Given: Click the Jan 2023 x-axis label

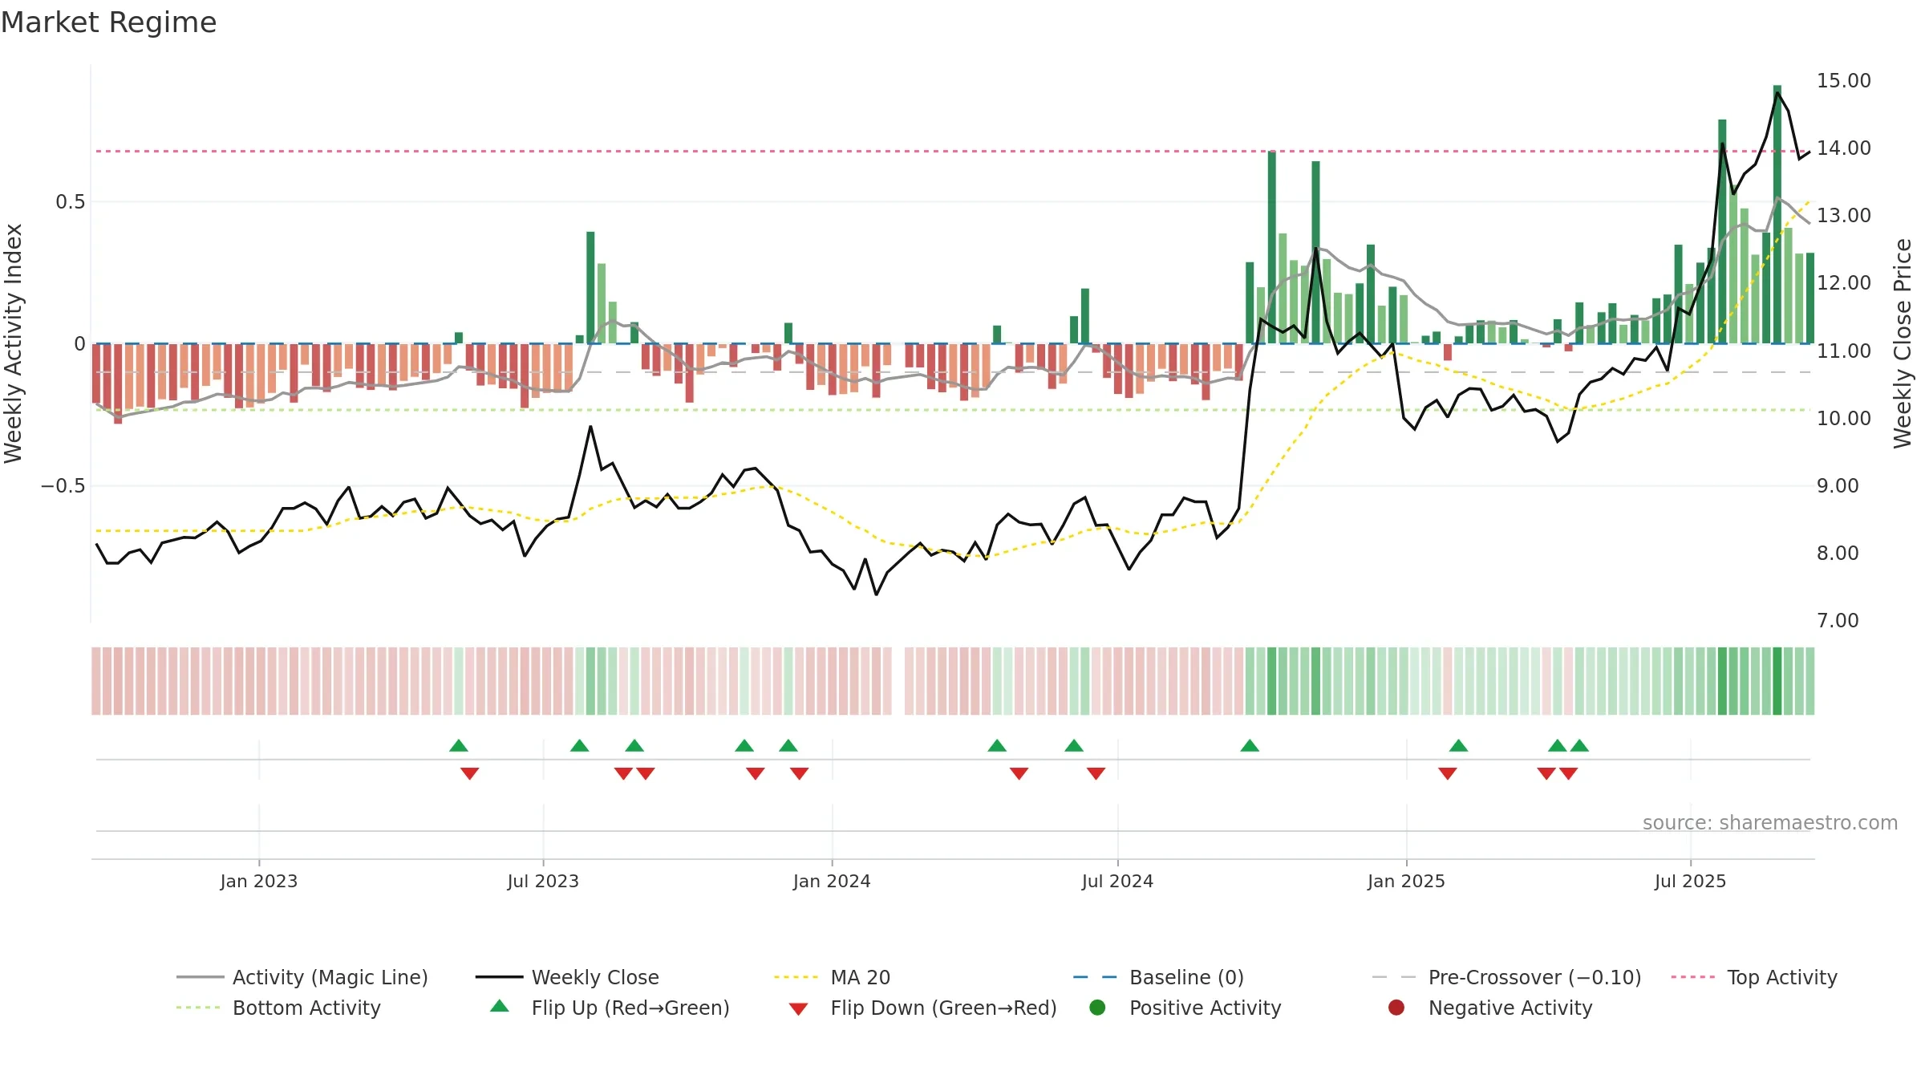Looking at the screenshot, I should (258, 881).
